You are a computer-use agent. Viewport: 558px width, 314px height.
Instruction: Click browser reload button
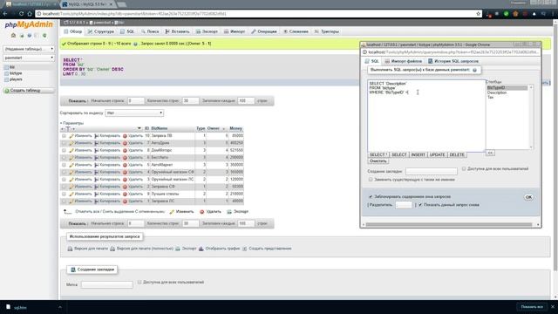tap(21, 14)
